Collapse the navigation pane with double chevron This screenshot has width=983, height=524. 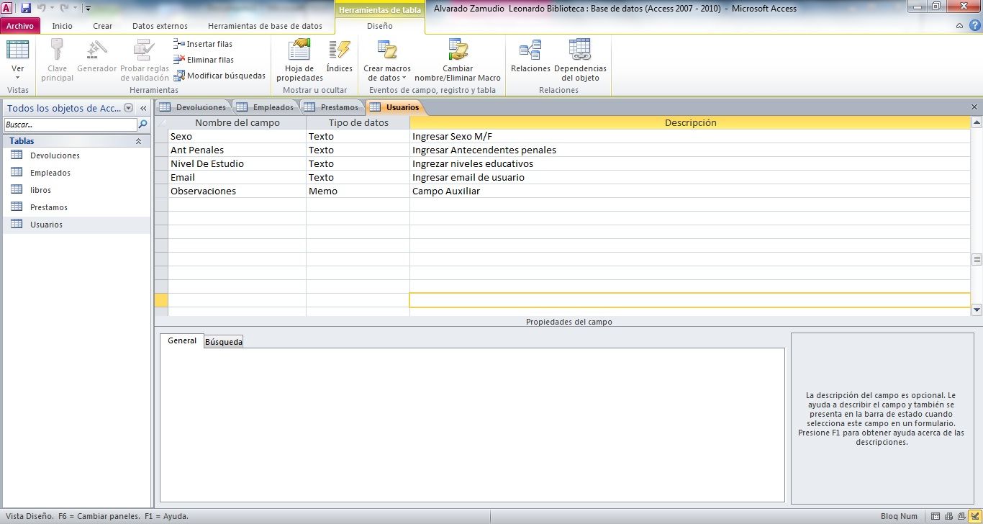pyautogui.click(x=143, y=108)
